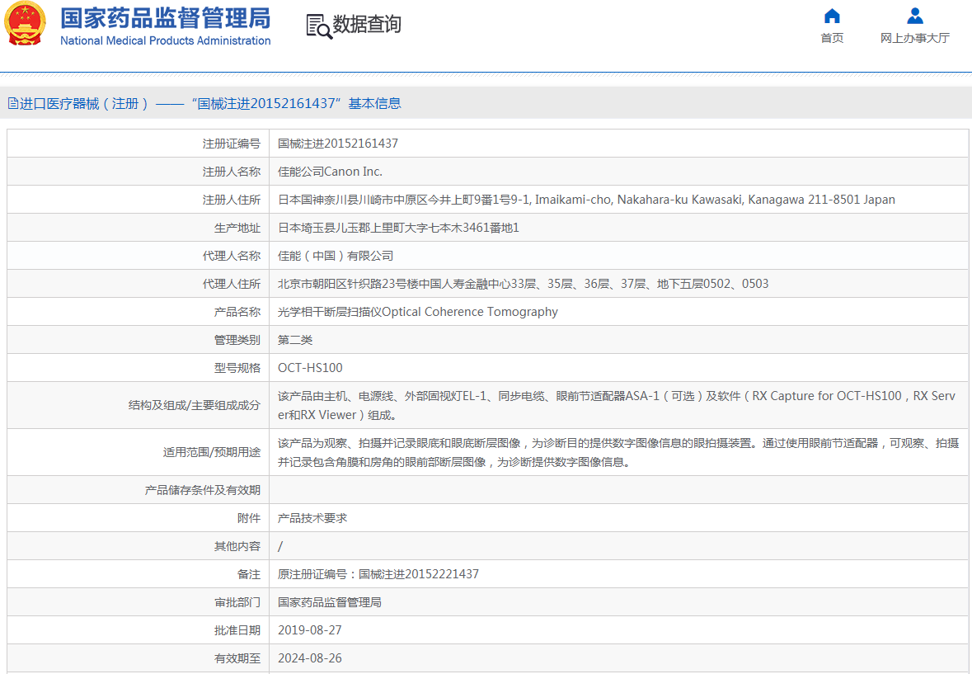972x674 pixels.
Task: Select remark 原注册证编号：国械注进20152221437
Action: pos(378,574)
